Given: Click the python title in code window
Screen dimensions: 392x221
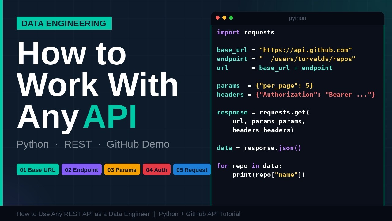Looking at the screenshot, I should 297,18.
